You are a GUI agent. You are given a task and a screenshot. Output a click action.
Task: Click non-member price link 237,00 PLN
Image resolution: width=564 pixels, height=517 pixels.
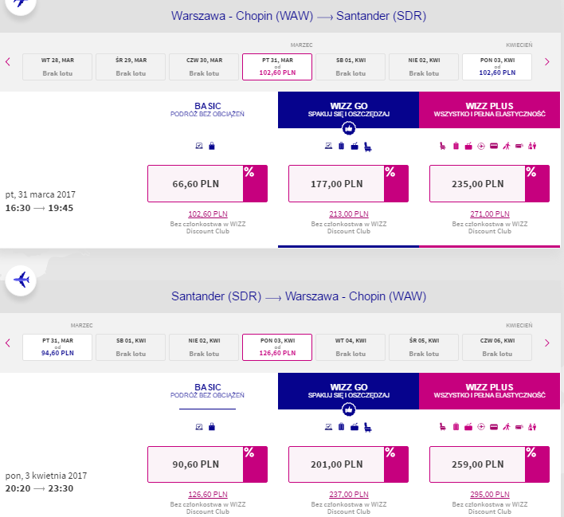point(349,495)
